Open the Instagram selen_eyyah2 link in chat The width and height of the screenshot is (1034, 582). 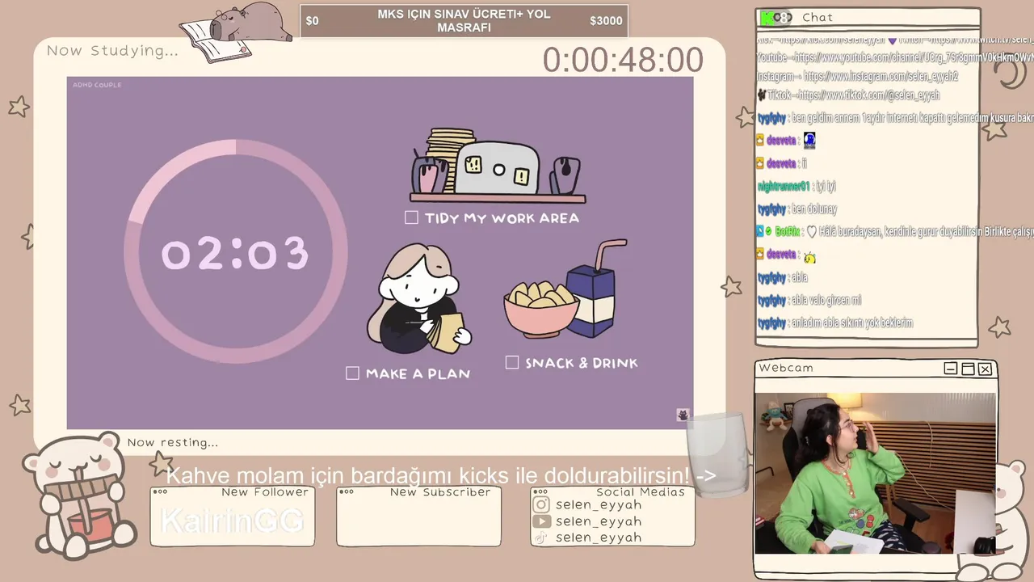(x=881, y=76)
